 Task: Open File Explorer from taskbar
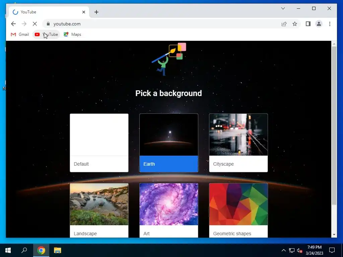[58, 250]
